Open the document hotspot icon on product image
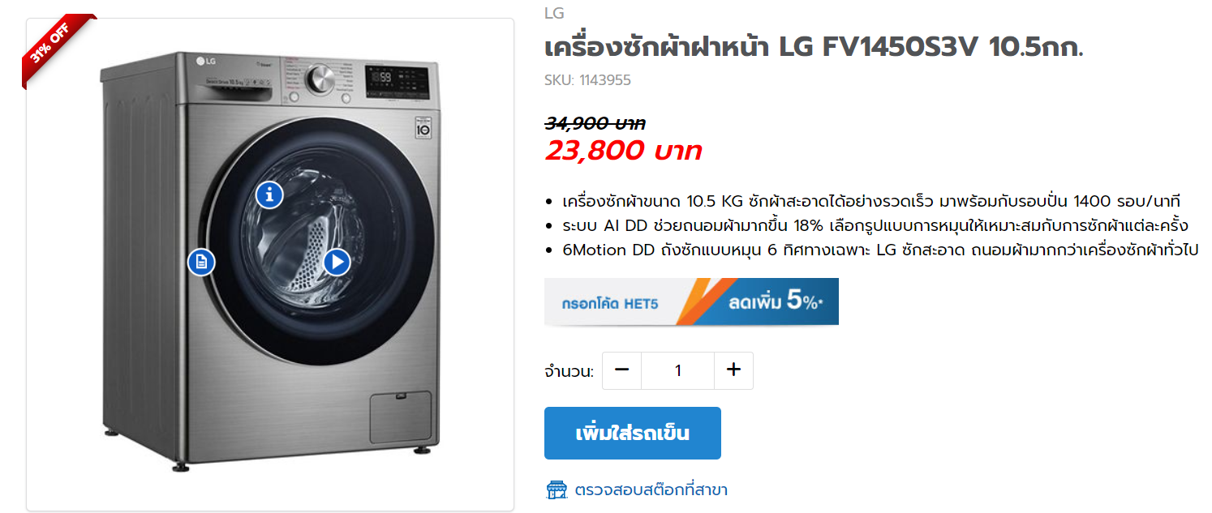 tap(201, 262)
